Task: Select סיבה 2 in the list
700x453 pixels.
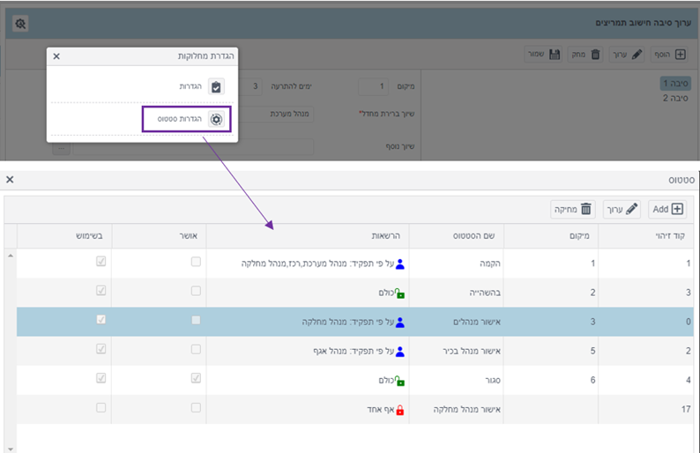Action: [675, 98]
